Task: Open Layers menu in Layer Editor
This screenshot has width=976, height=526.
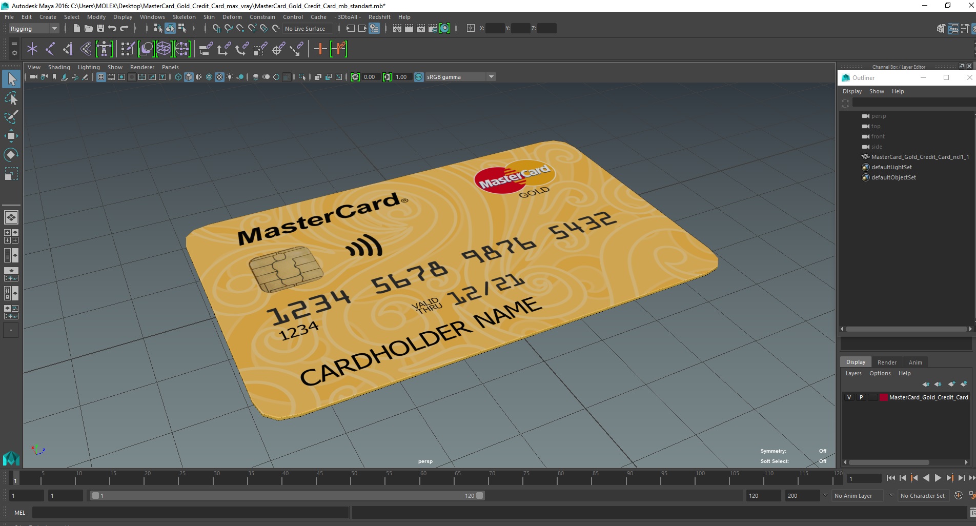Action: tap(853, 373)
